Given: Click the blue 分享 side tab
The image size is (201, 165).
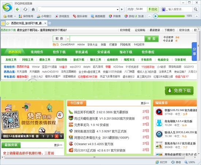Looking at the screenshot, I should [x=194, y=51].
